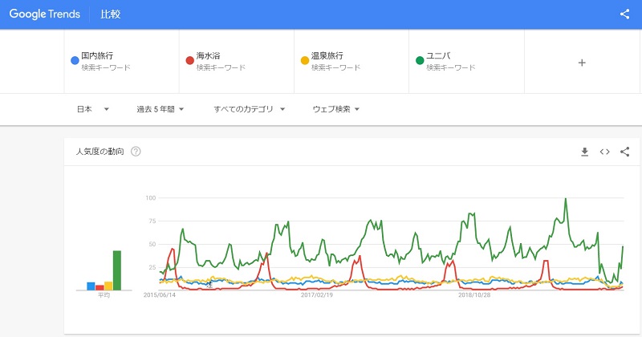
Task: Click the blue dot beside 国内旅行
Action: click(75, 60)
